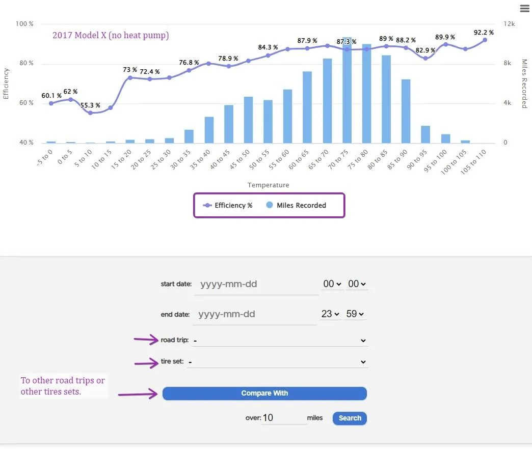This screenshot has width=532, height=449.
Task: Open the end date minute dropdown showing 59
Action: 355,314
